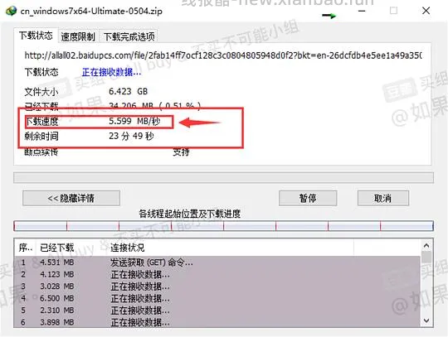Open the 速度限制 tab

(78, 36)
